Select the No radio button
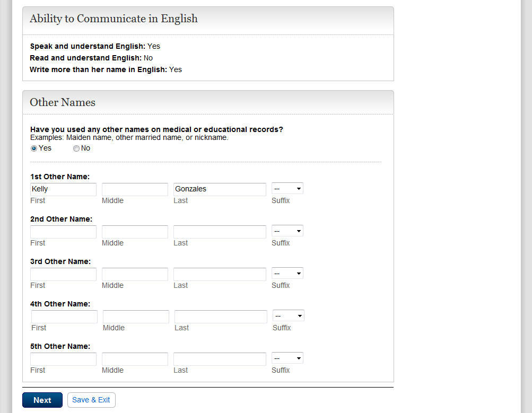The height and width of the screenshot is (413, 532). pyautogui.click(x=76, y=148)
